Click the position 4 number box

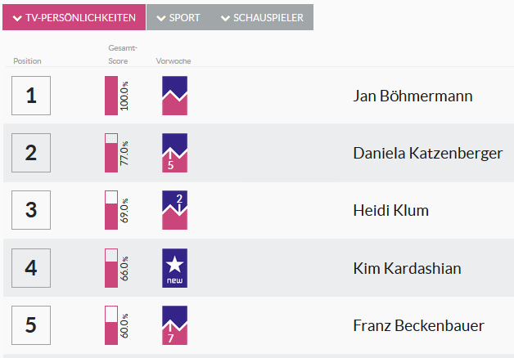click(x=31, y=268)
